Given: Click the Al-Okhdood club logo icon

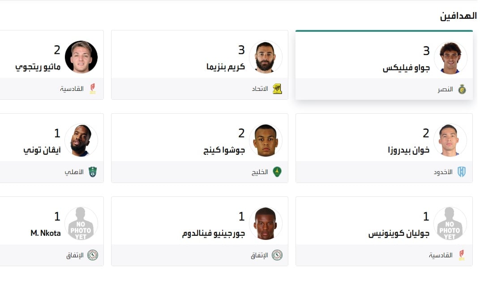Looking at the screenshot, I should click(x=462, y=172).
